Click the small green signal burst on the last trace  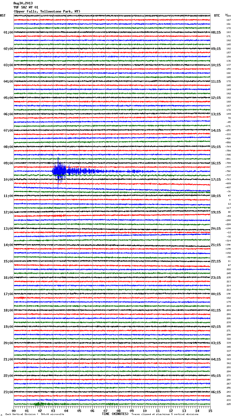coord(40,404)
